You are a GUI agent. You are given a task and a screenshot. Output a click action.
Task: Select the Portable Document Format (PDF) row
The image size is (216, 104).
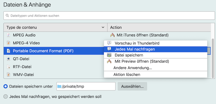coord(54,51)
